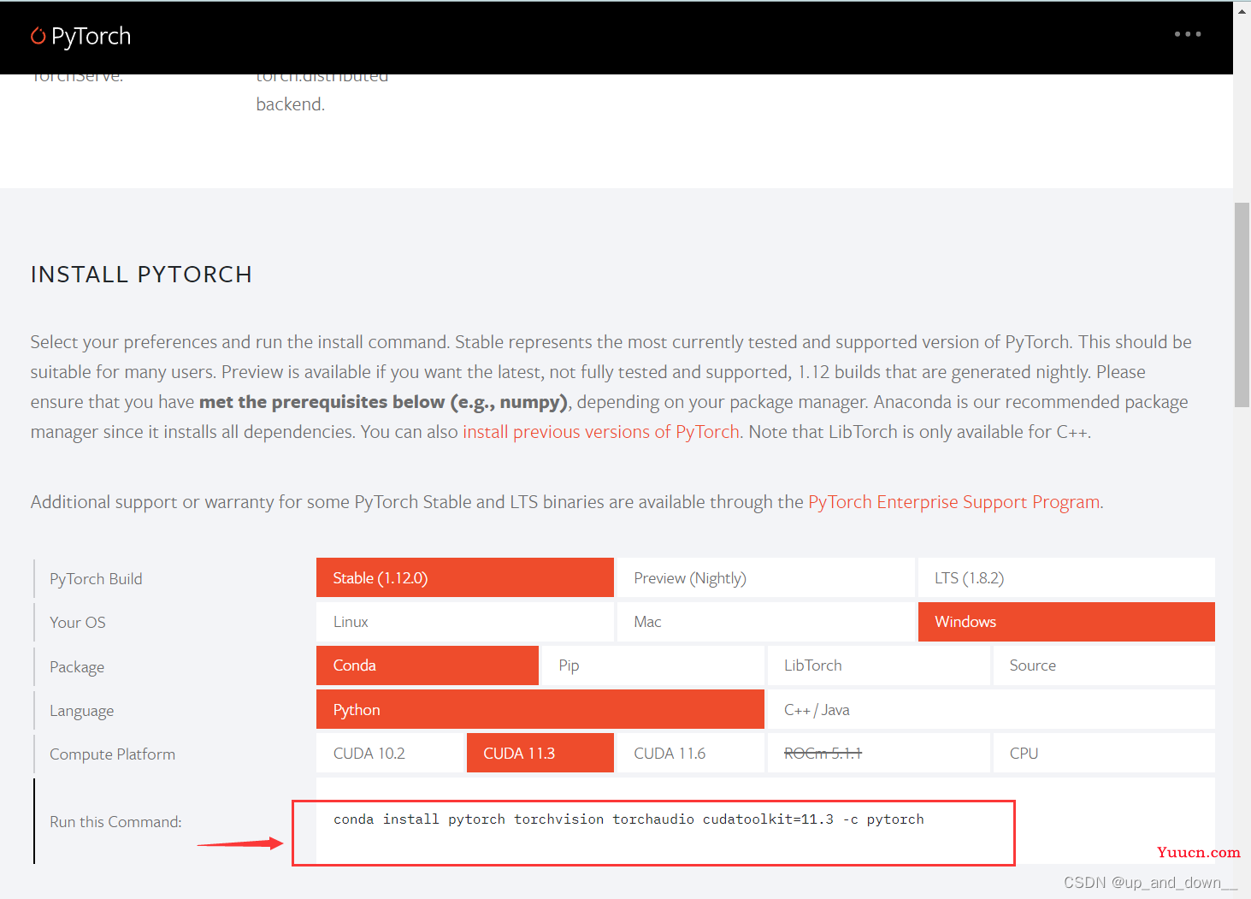Click the Your OS row label

coord(78,623)
